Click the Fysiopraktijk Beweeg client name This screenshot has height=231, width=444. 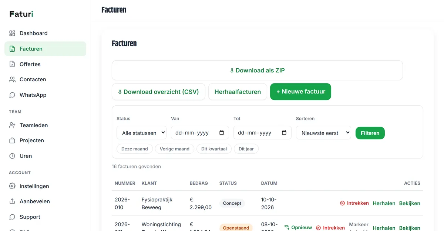point(157,203)
